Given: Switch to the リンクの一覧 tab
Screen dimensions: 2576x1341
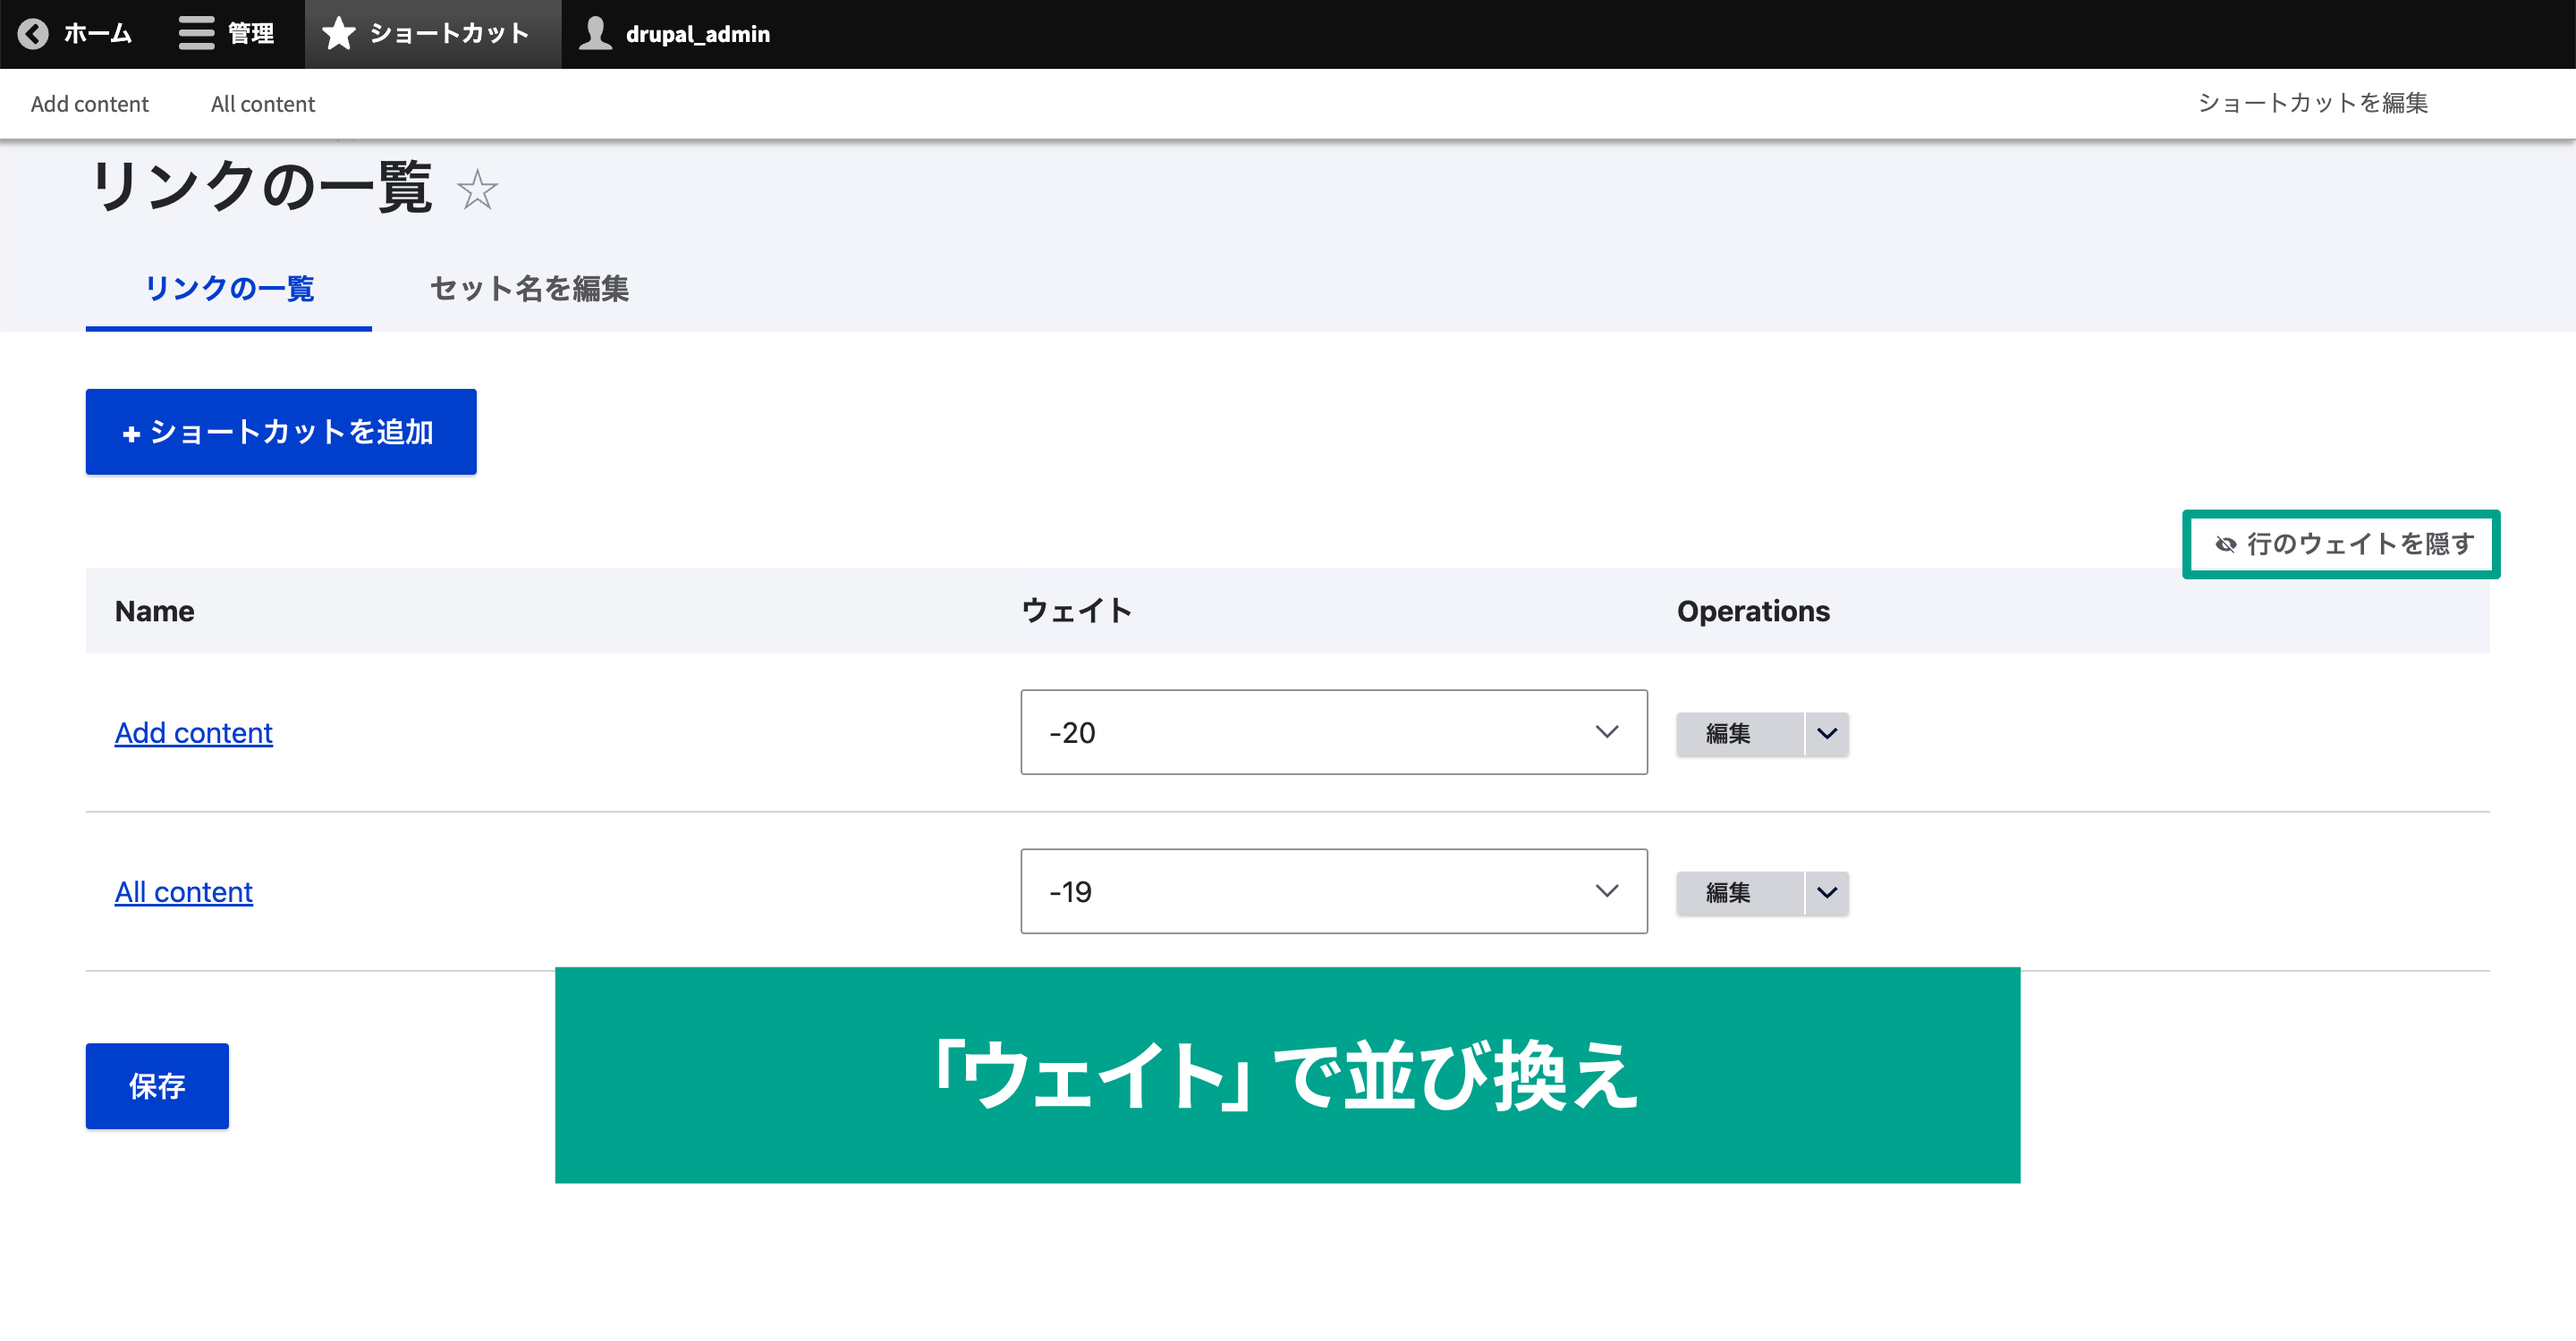Looking at the screenshot, I should 229,288.
